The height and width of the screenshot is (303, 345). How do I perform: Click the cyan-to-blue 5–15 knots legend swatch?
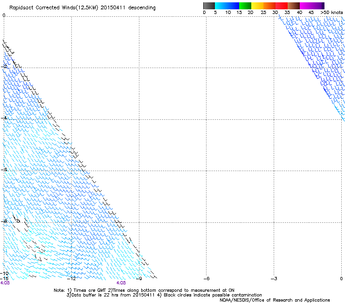(227, 6)
